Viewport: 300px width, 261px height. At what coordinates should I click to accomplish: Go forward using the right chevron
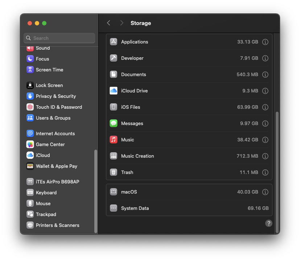click(122, 23)
